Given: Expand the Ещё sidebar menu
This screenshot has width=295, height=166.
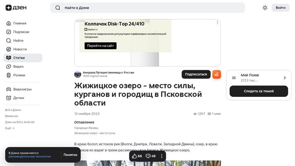Looking at the screenshot, I should click(x=10, y=128).
